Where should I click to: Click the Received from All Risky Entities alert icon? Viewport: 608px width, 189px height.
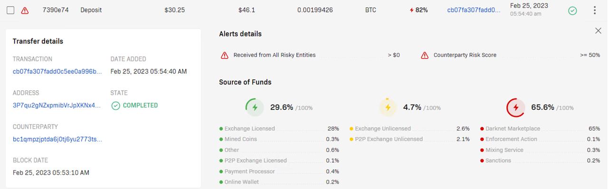tap(225, 55)
